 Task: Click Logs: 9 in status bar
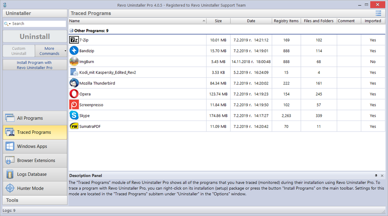(9, 210)
